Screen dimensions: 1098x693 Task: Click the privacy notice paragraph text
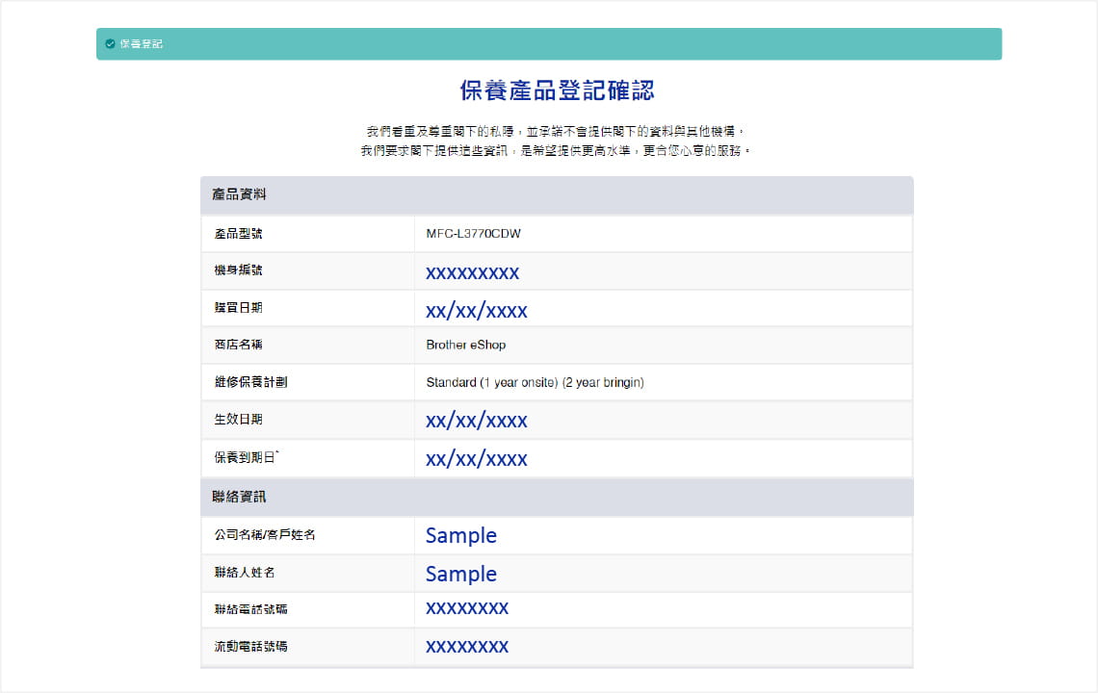click(x=555, y=141)
